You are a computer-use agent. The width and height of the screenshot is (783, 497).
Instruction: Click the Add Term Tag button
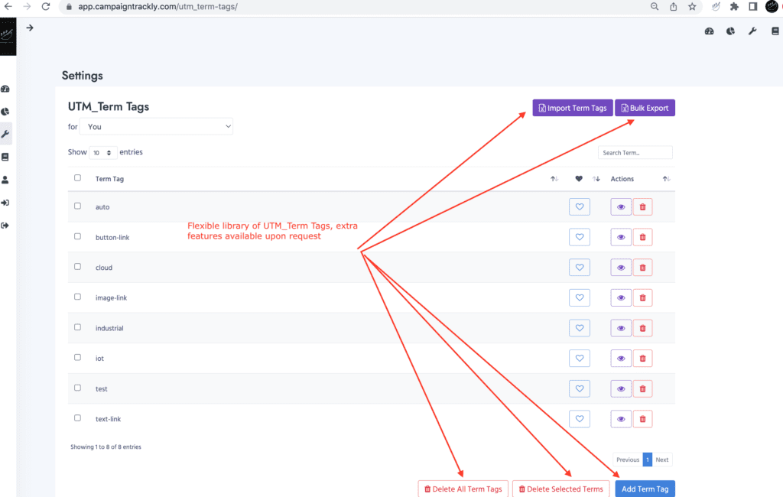[645, 489]
